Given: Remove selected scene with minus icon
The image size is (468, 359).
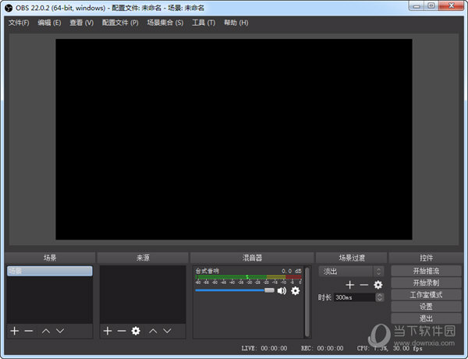Looking at the screenshot, I should (x=29, y=331).
